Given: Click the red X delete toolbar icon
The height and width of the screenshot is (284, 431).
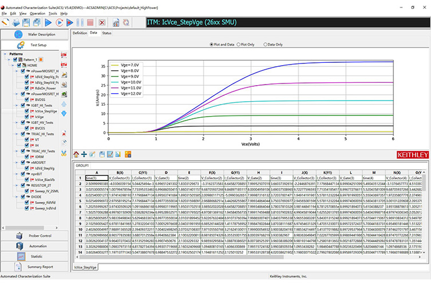Looking at the screenshot, I should click(x=102, y=22).
